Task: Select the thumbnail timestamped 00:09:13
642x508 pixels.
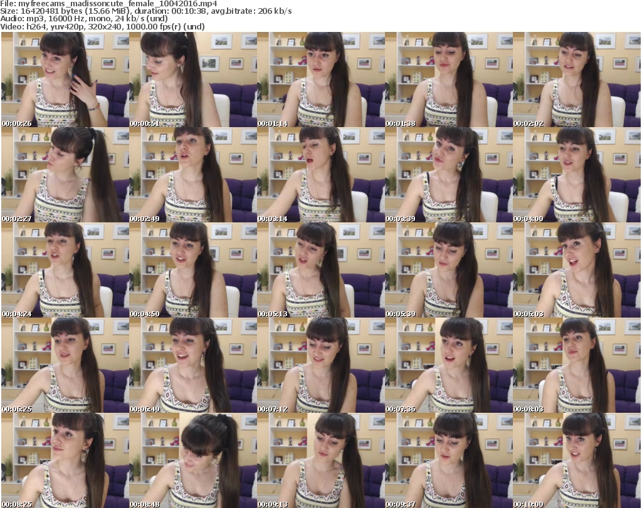Action: (320, 460)
